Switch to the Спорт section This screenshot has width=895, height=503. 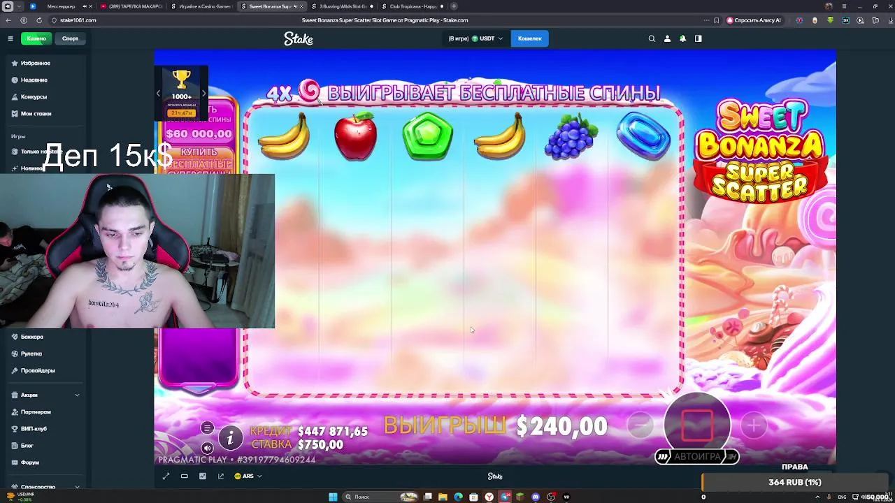point(70,38)
